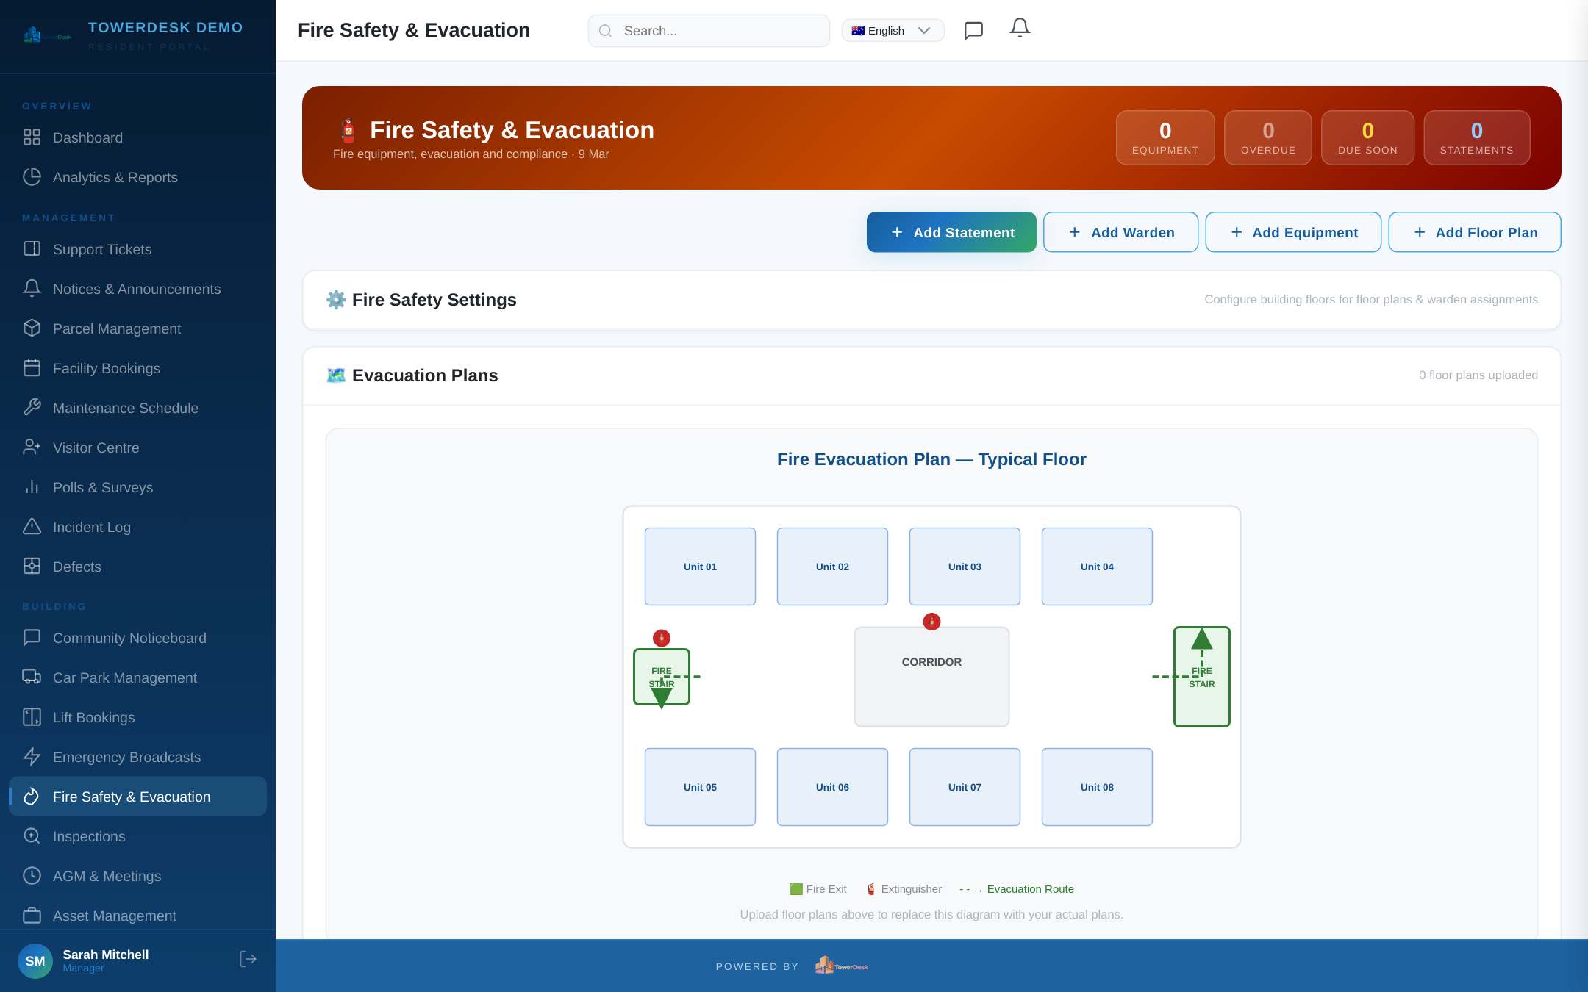Open Emergency Broadcasts from the sidebar

click(126, 757)
